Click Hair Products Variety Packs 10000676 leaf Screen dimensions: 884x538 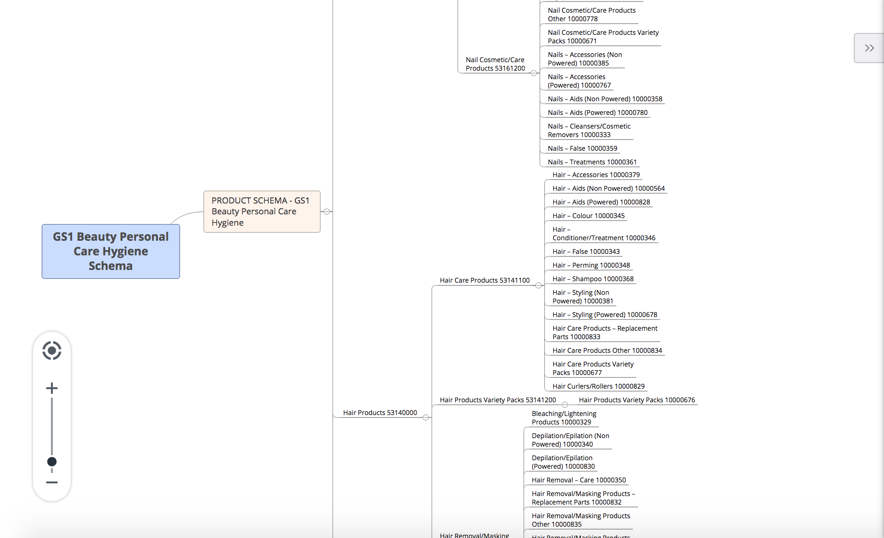tap(637, 400)
